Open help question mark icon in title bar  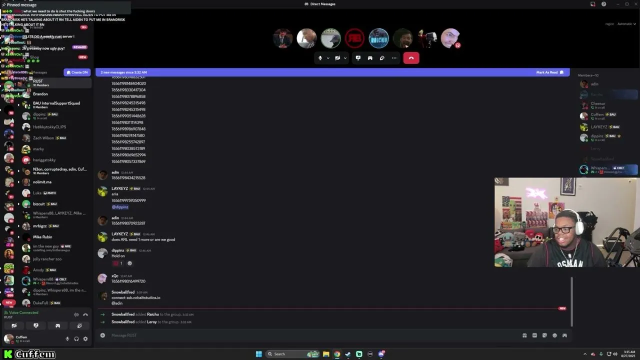[x=603, y=4]
